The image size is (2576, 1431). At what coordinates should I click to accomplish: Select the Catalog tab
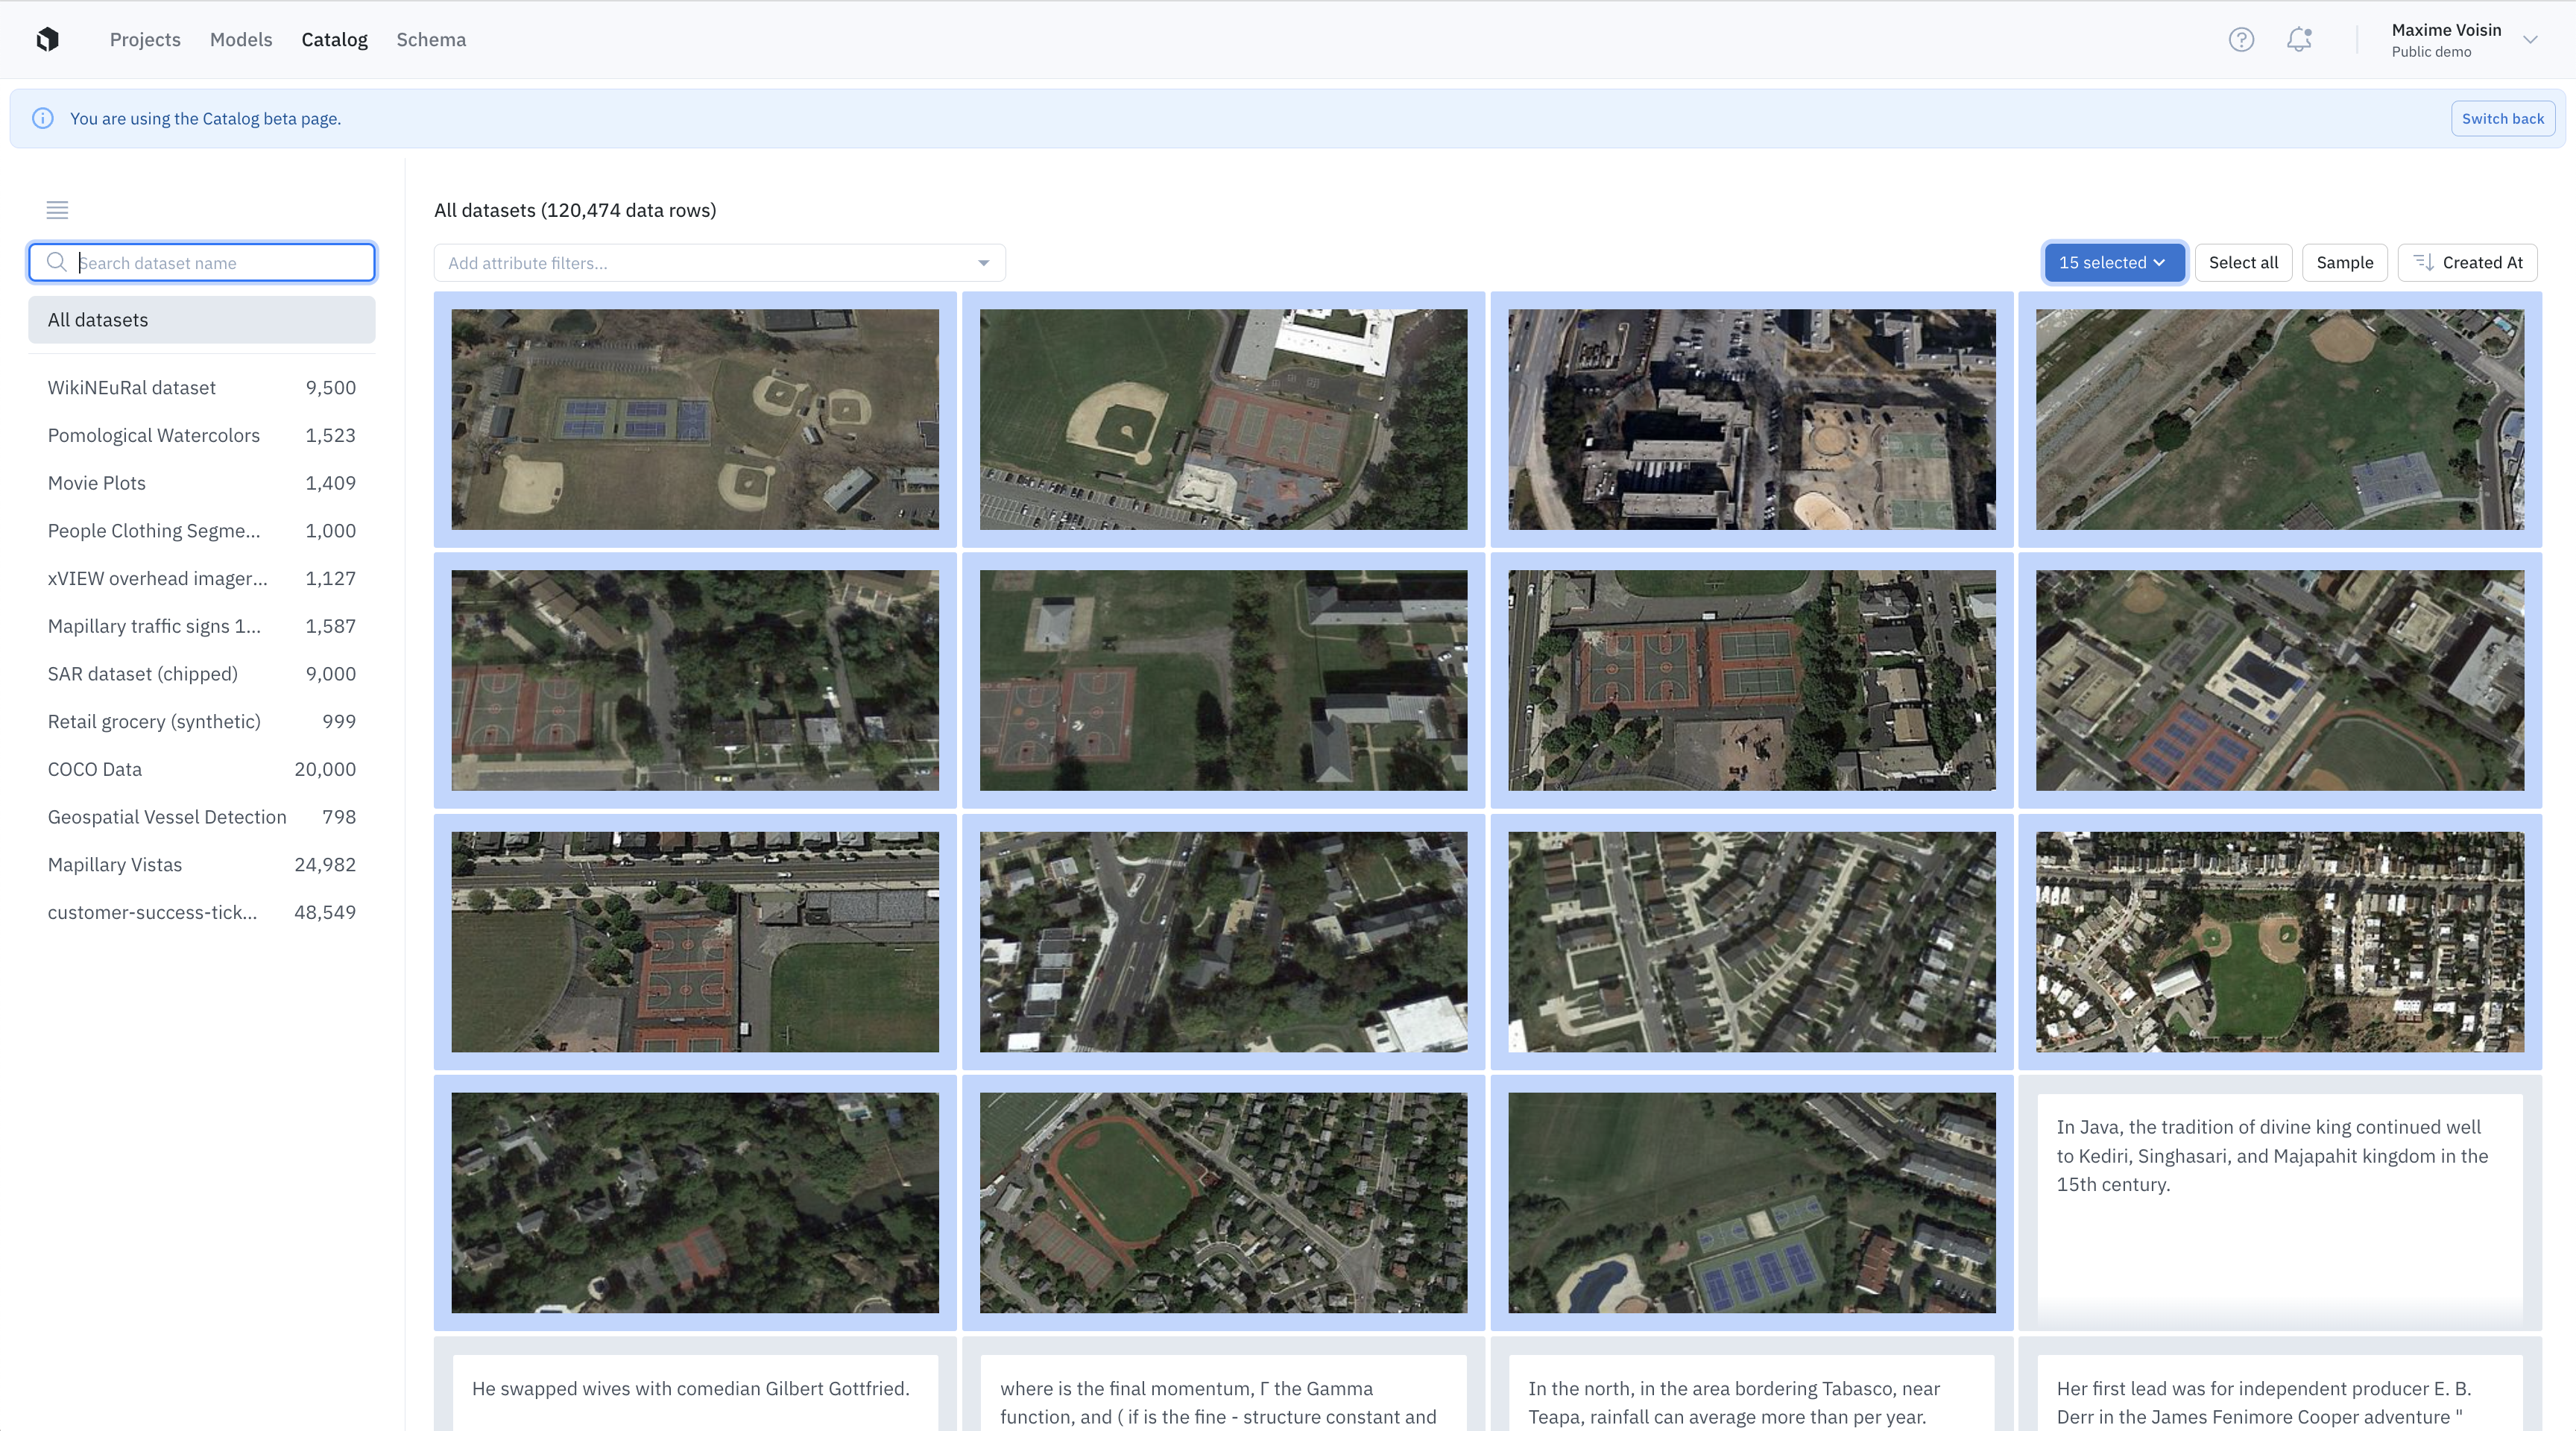point(334,39)
